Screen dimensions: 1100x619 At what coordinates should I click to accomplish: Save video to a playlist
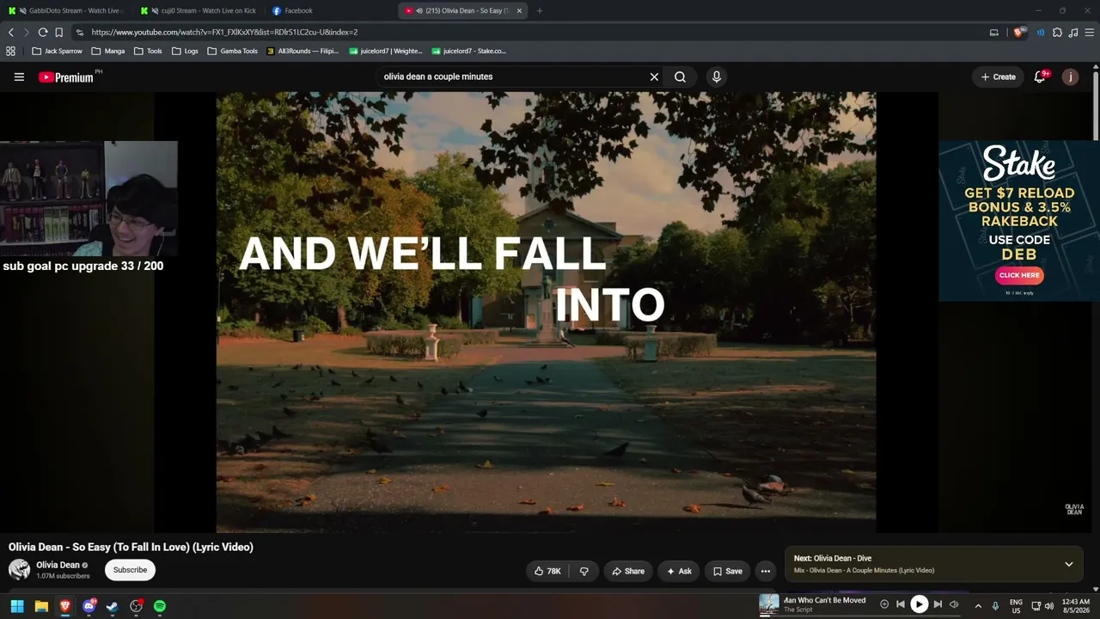point(727,571)
